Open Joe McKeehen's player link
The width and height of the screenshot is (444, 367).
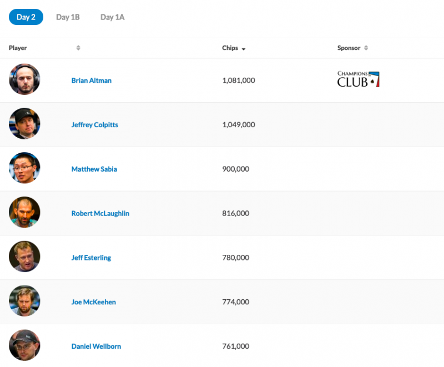(93, 302)
